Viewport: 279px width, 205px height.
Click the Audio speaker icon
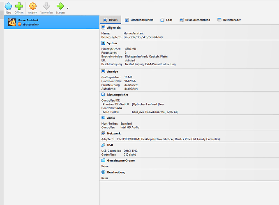(103, 118)
